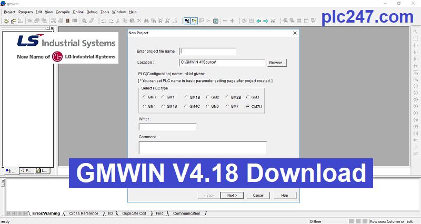The height and width of the screenshot is (224, 421).
Task: Open the Online menu
Action: click(78, 12)
